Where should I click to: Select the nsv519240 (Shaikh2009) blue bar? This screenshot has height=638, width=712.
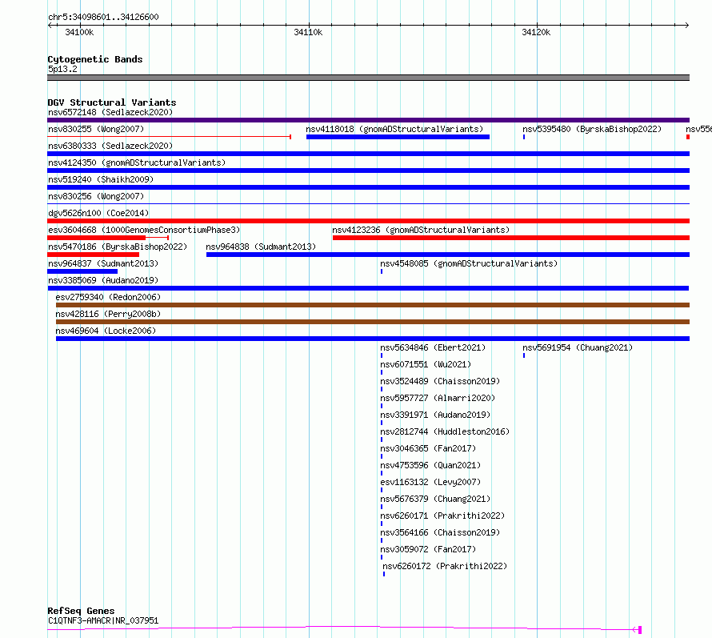coord(368,187)
